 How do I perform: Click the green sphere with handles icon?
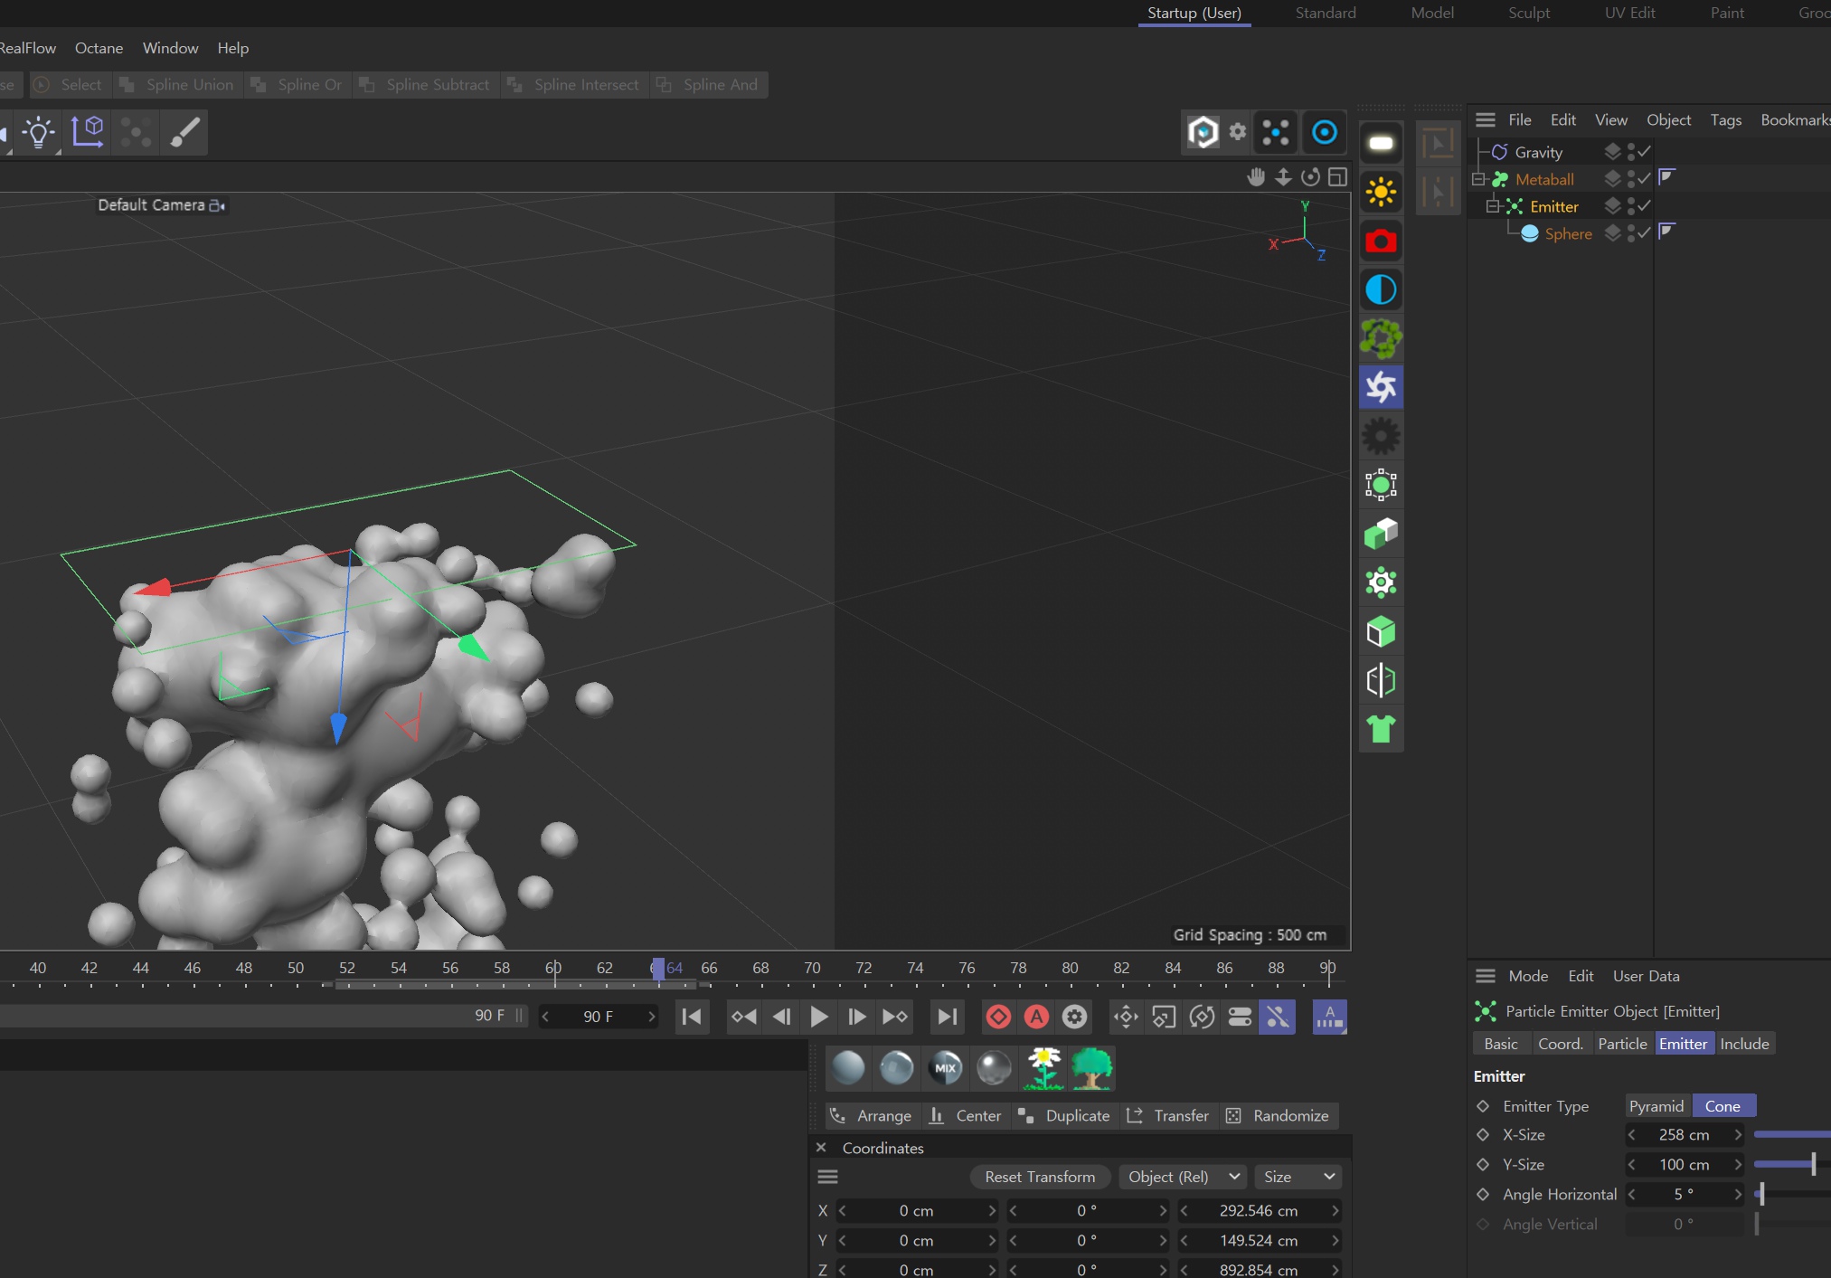coord(1381,485)
